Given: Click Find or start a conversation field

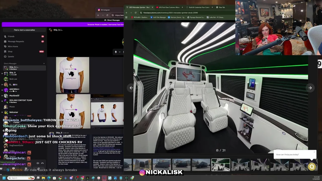Looking at the screenshot, I should click(24, 30).
